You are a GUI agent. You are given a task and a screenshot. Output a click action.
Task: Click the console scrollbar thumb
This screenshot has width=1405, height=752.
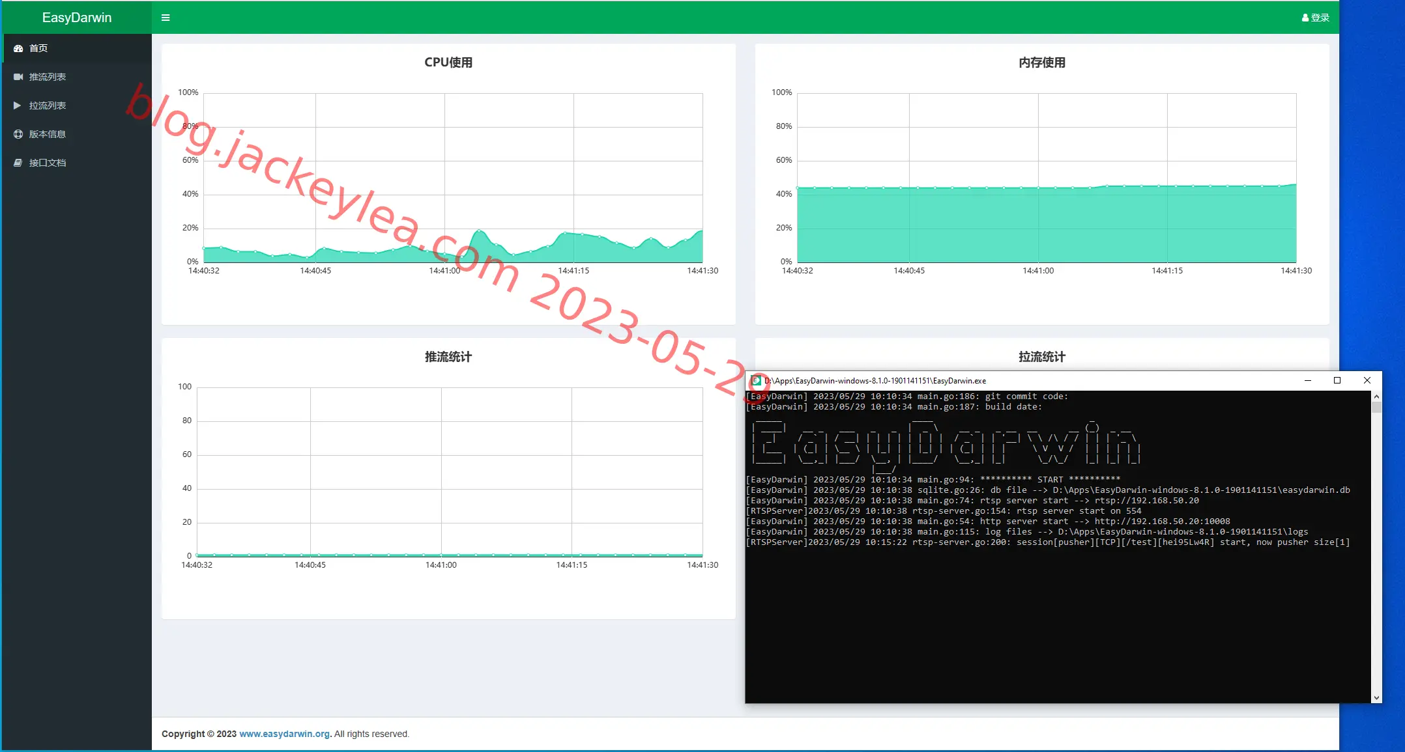[x=1376, y=408]
